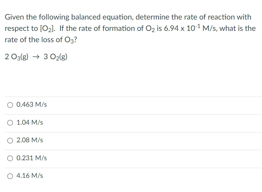Click the radio button beside 1.04 M/s
This screenshot has width=262, height=192.
pos(10,122)
